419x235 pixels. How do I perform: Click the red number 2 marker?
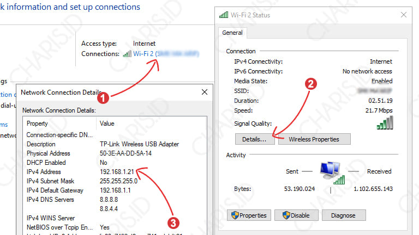(310, 84)
